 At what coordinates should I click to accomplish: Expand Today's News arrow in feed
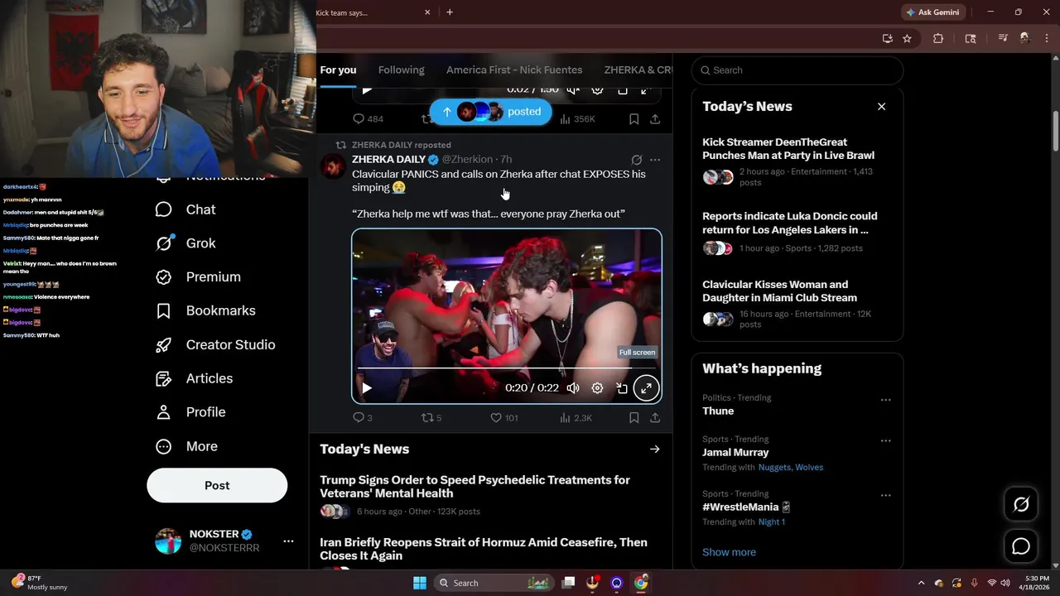click(654, 449)
